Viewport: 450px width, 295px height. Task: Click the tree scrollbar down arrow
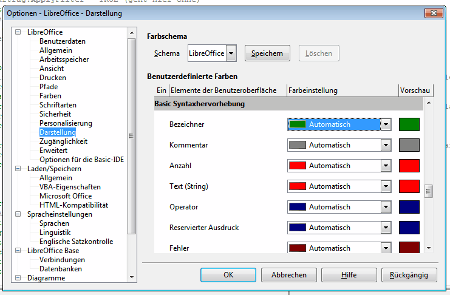pos(132,277)
